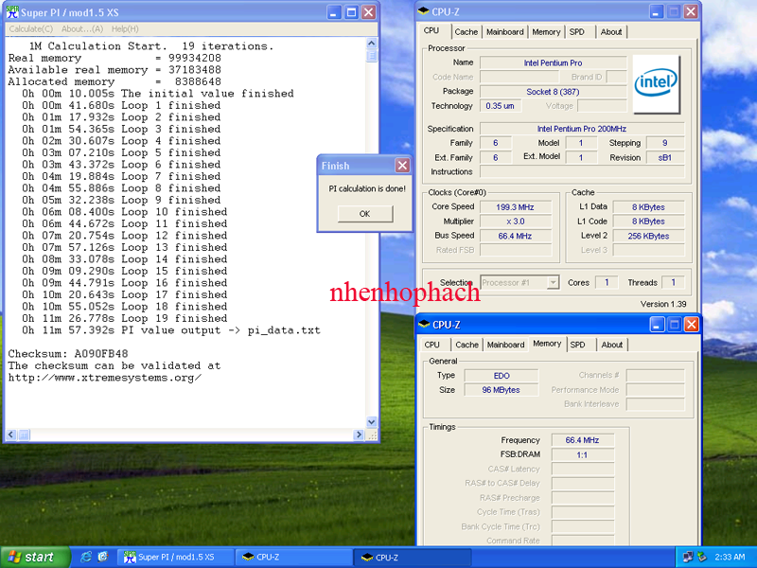Select second CPU-Z taskbar button
The height and width of the screenshot is (568, 757).
coord(413,557)
